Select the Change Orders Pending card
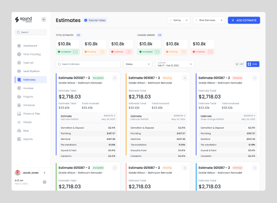Viewport: 277px width, 203px height. (176, 48)
